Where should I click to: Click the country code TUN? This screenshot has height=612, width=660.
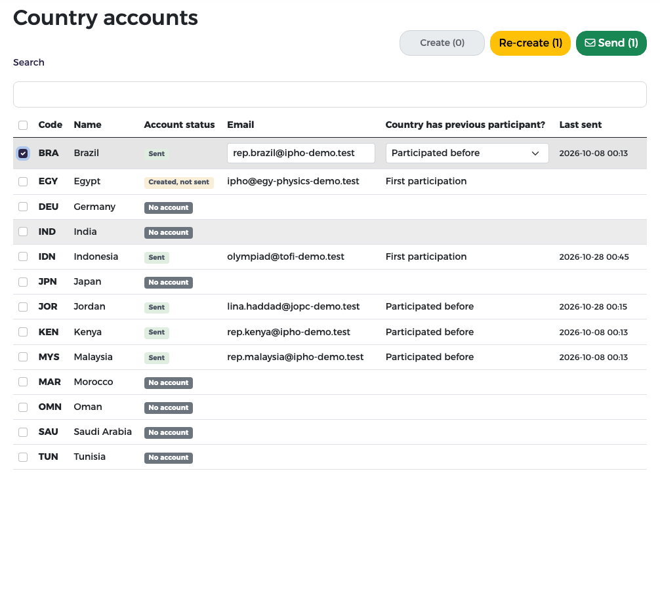coord(49,457)
